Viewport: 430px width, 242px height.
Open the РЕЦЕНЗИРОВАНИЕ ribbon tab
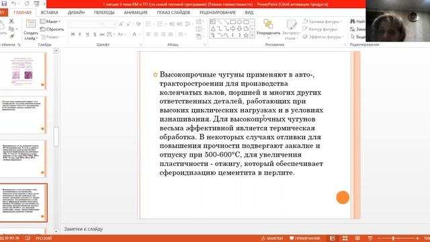coord(218,12)
